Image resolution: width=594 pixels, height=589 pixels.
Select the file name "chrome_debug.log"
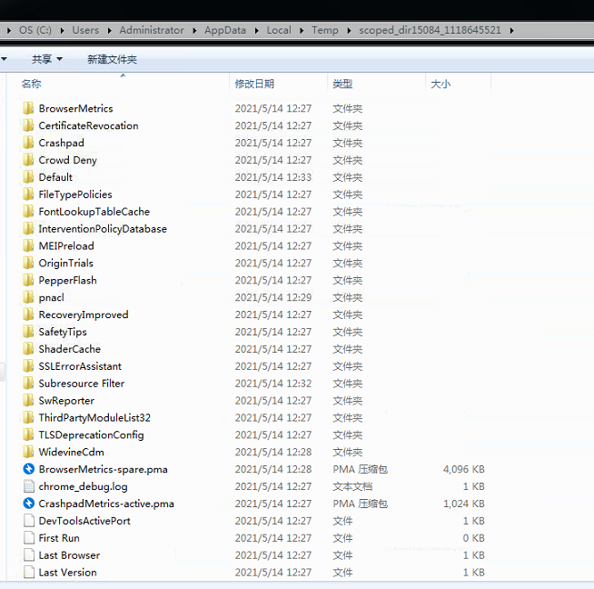click(x=83, y=486)
